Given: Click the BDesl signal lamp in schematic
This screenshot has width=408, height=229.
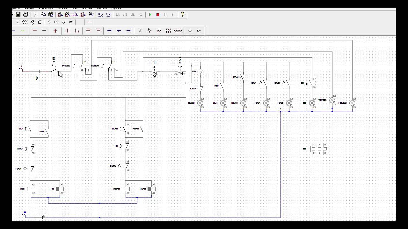Looking at the screenshot, I should 200,103.
